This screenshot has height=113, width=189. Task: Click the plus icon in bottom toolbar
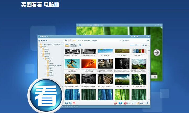147,103
